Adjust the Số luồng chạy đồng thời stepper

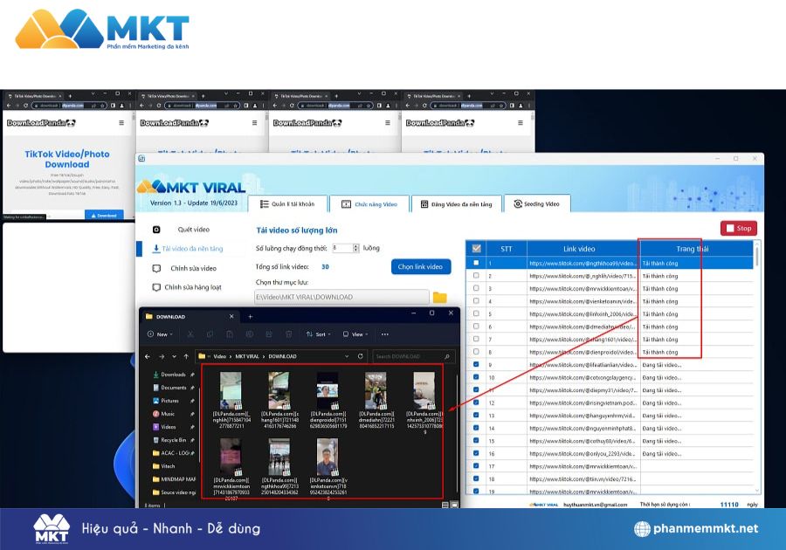click(356, 248)
